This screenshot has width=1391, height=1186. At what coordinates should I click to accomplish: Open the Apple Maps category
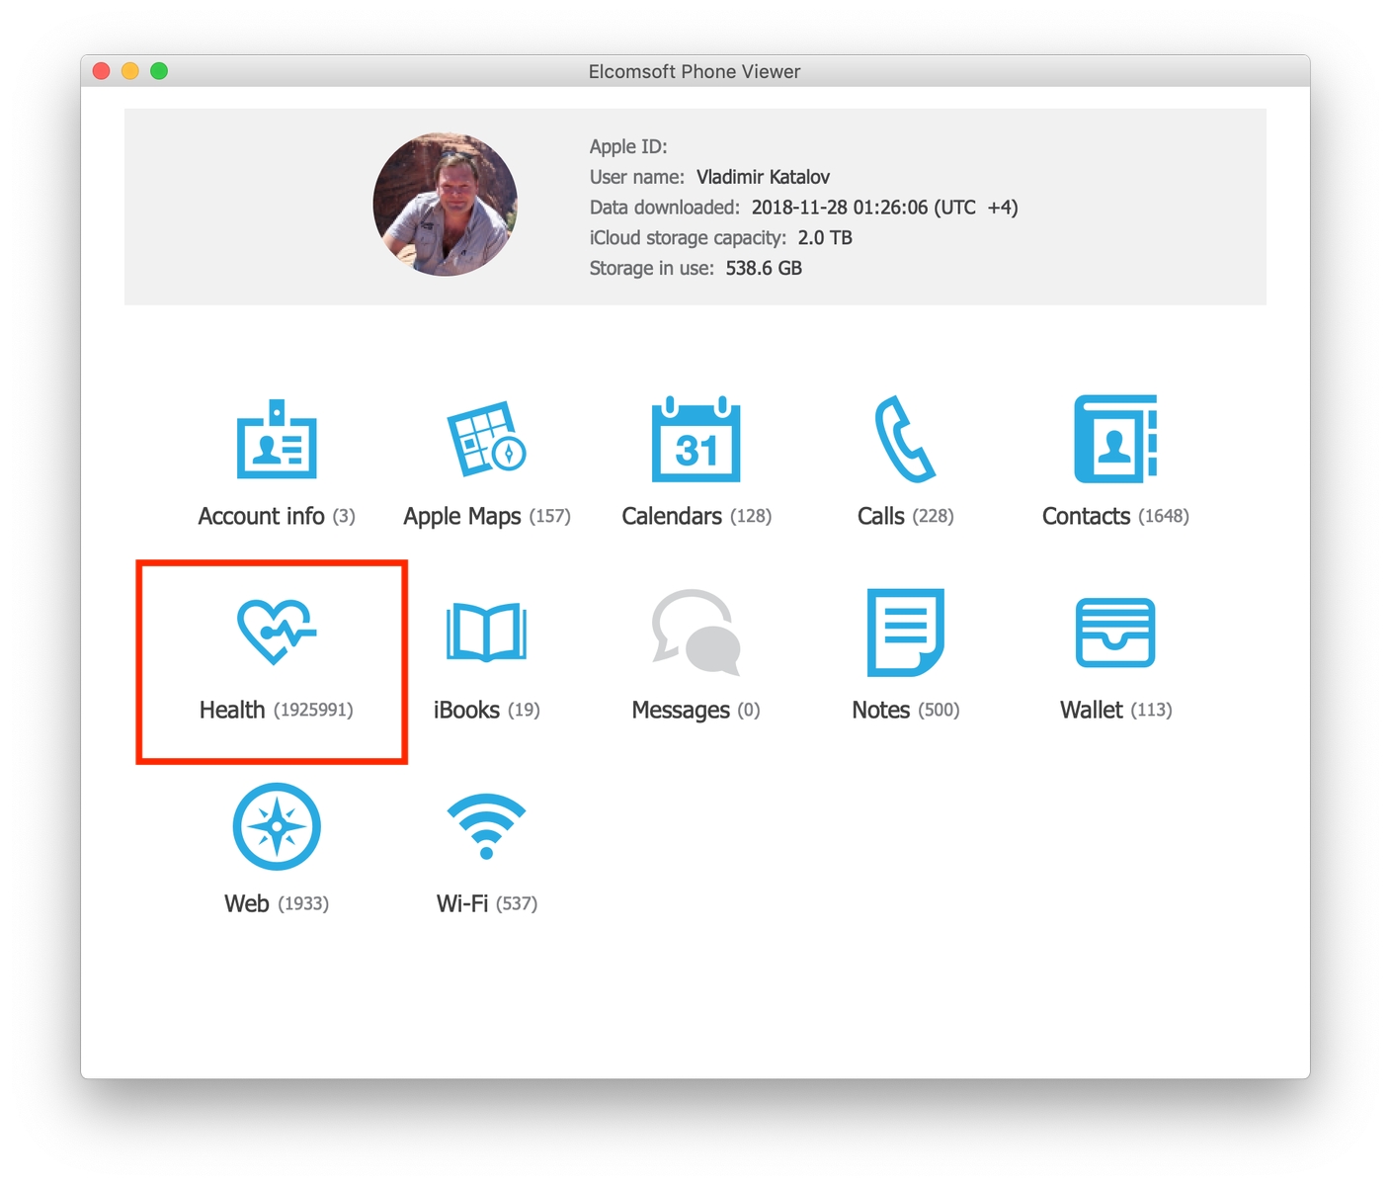486,440
